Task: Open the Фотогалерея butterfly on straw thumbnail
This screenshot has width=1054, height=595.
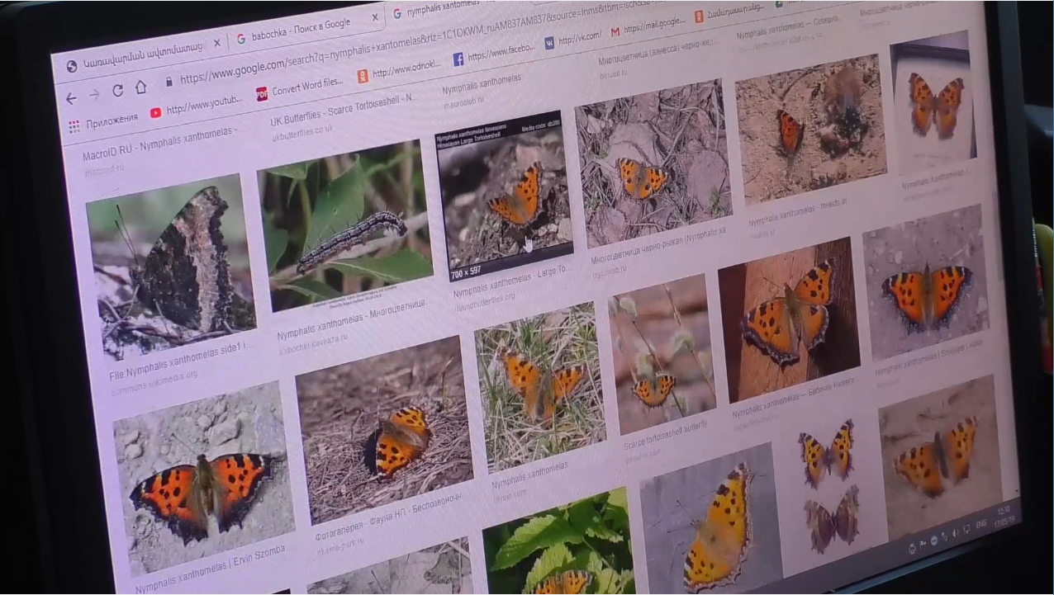Action: tap(385, 430)
